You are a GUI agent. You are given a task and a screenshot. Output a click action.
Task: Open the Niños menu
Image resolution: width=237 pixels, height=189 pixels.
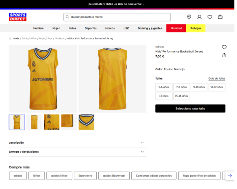coord(72,28)
